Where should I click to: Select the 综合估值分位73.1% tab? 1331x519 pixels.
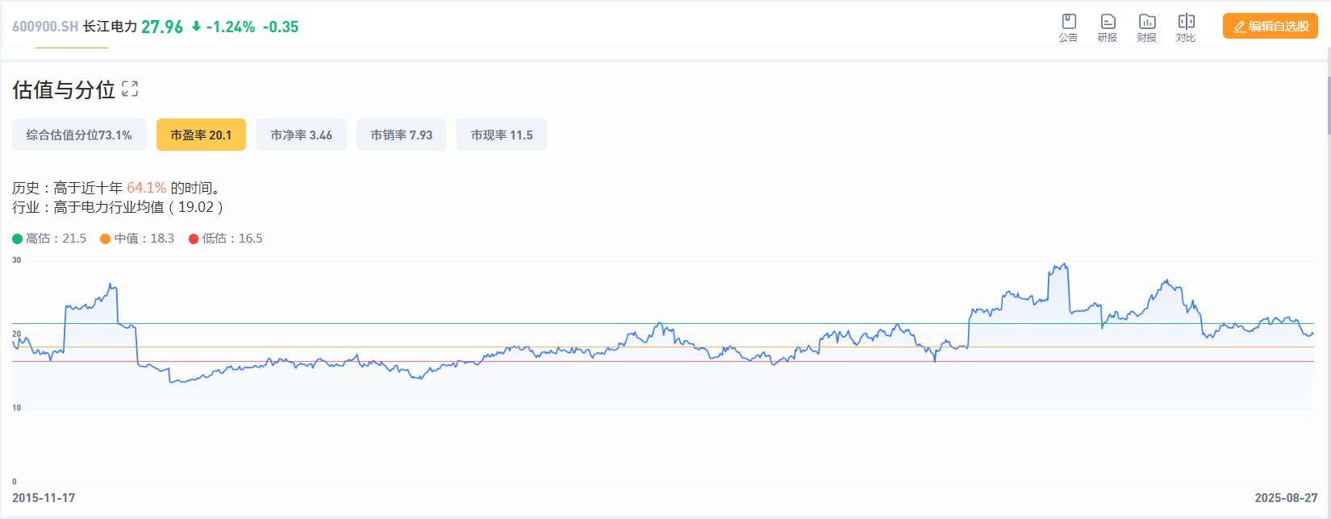pos(78,135)
